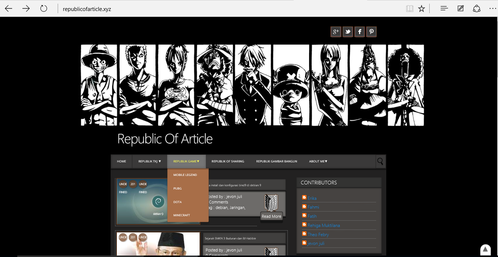Click the Contributors widget heading
Viewport: 498px width, 257px height.
[319, 182]
